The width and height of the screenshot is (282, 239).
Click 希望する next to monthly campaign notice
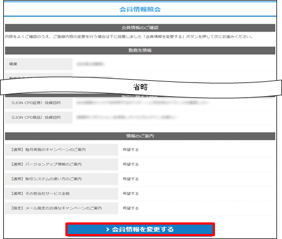pos(131,150)
